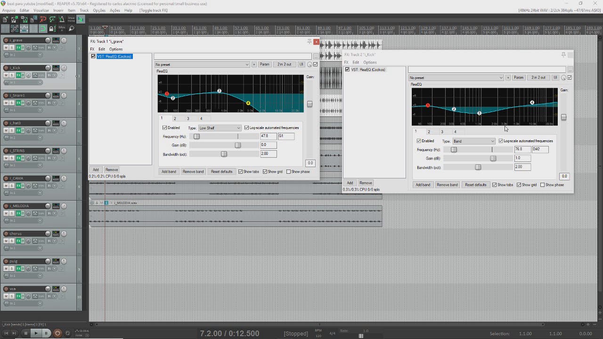The width and height of the screenshot is (603, 339).
Task: Click the New project toolbar icon
Action: tap(5, 19)
